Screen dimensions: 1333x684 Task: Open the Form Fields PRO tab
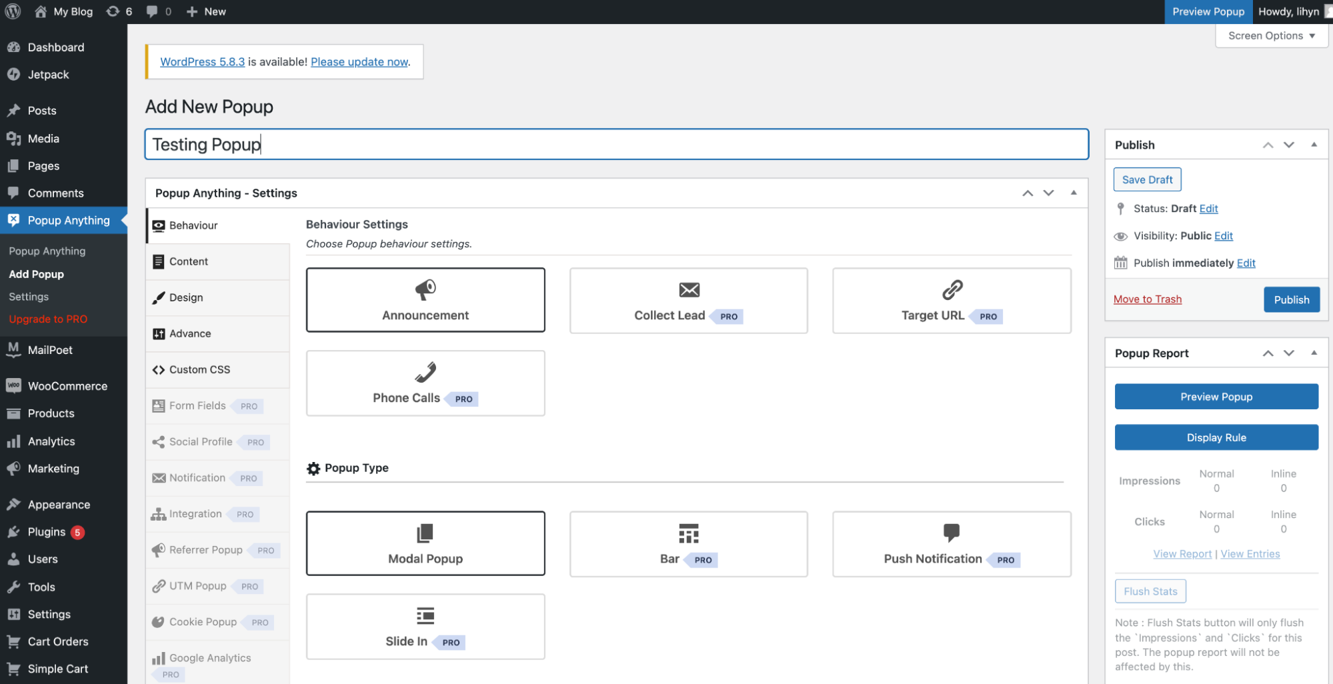[218, 405]
